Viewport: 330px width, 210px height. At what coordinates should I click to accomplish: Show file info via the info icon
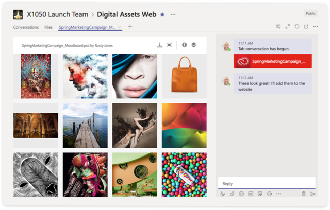pos(185,45)
